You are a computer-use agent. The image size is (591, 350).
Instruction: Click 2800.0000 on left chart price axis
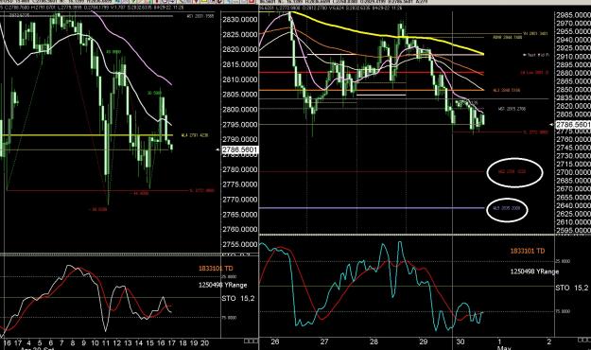(240, 110)
